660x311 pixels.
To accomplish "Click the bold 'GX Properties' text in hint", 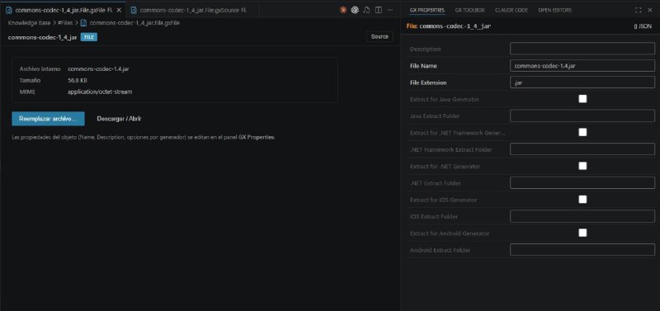I will pyautogui.click(x=257, y=137).
